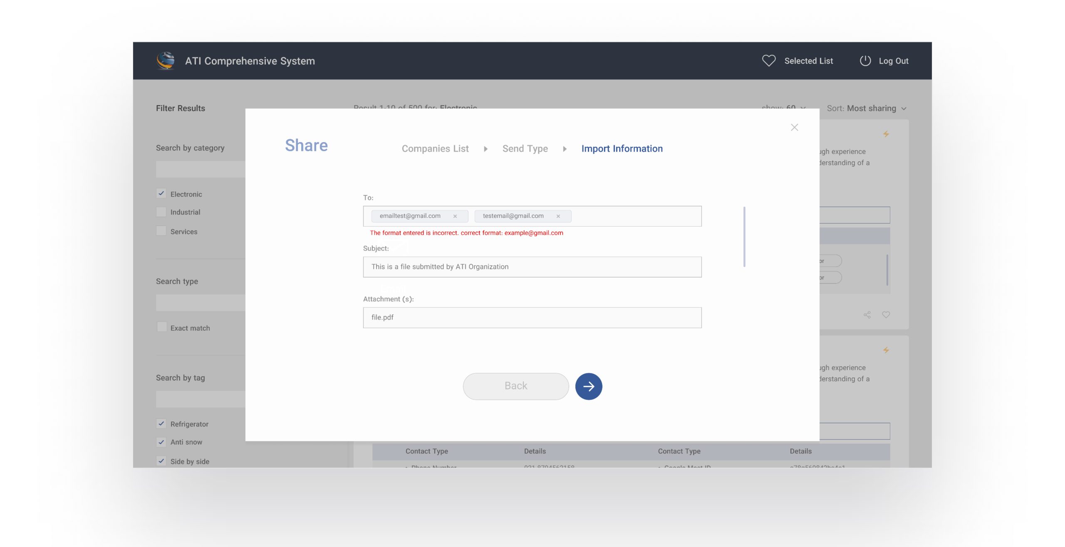Check the Industrial category checkbox
The image size is (1065, 547).
pyautogui.click(x=161, y=212)
